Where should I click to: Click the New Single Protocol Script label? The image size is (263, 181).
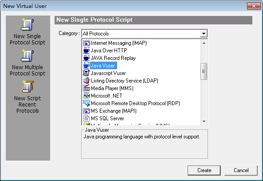27,39
